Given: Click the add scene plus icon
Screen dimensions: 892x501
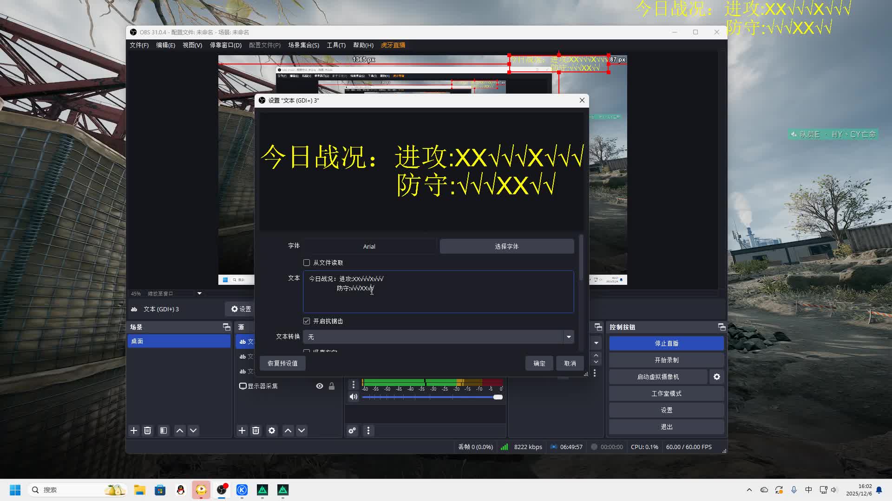Looking at the screenshot, I should [134, 430].
